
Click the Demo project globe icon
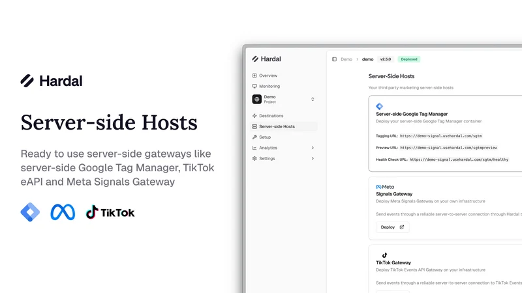[x=256, y=99]
